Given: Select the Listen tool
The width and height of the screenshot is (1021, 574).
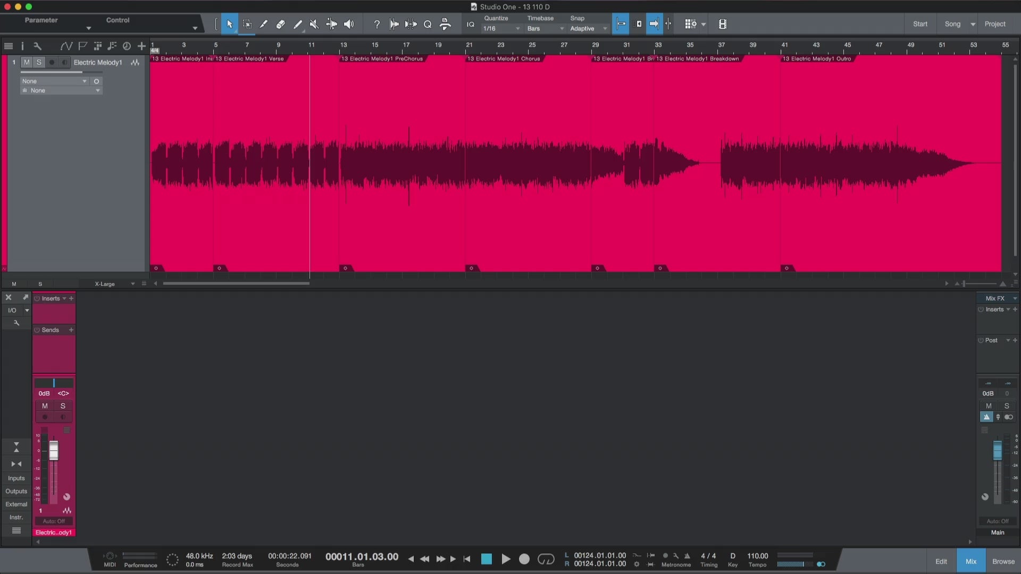Looking at the screenshot, I should (x=349, y=24).
